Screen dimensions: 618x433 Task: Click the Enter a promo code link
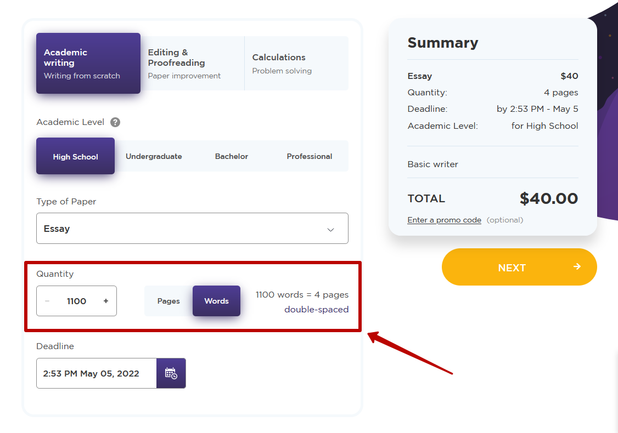444,220
